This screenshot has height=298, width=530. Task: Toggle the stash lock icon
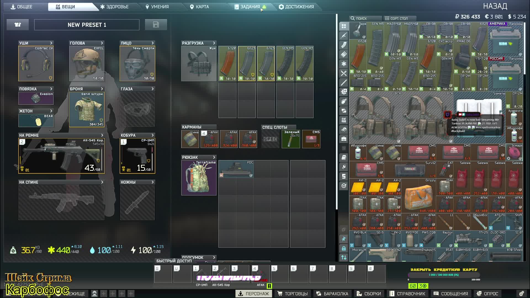click(x=344, y=248)
